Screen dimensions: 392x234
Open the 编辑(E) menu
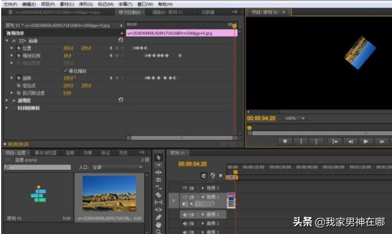tap(29, 4)
